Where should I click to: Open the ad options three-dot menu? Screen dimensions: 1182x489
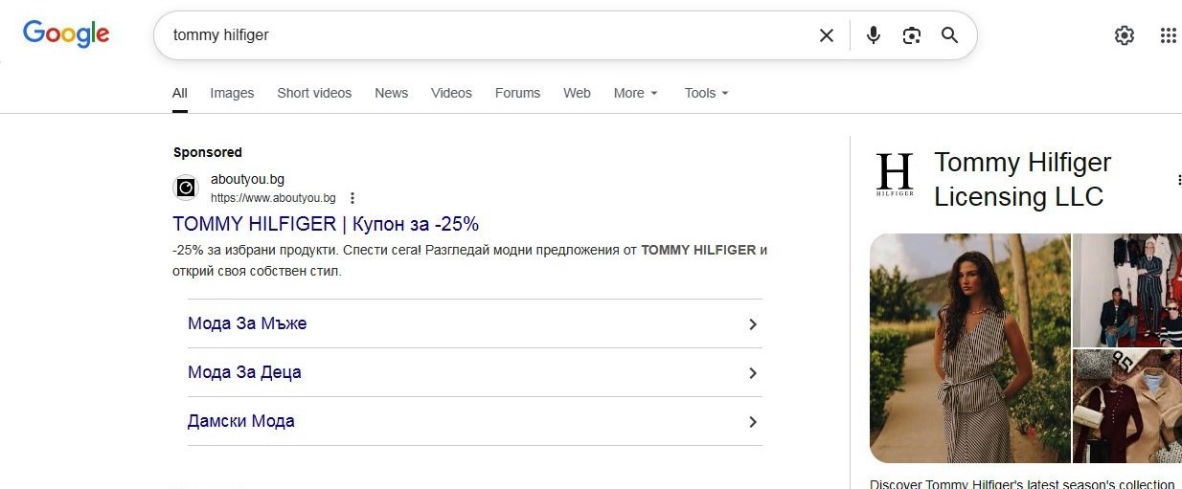coord(352,198)
